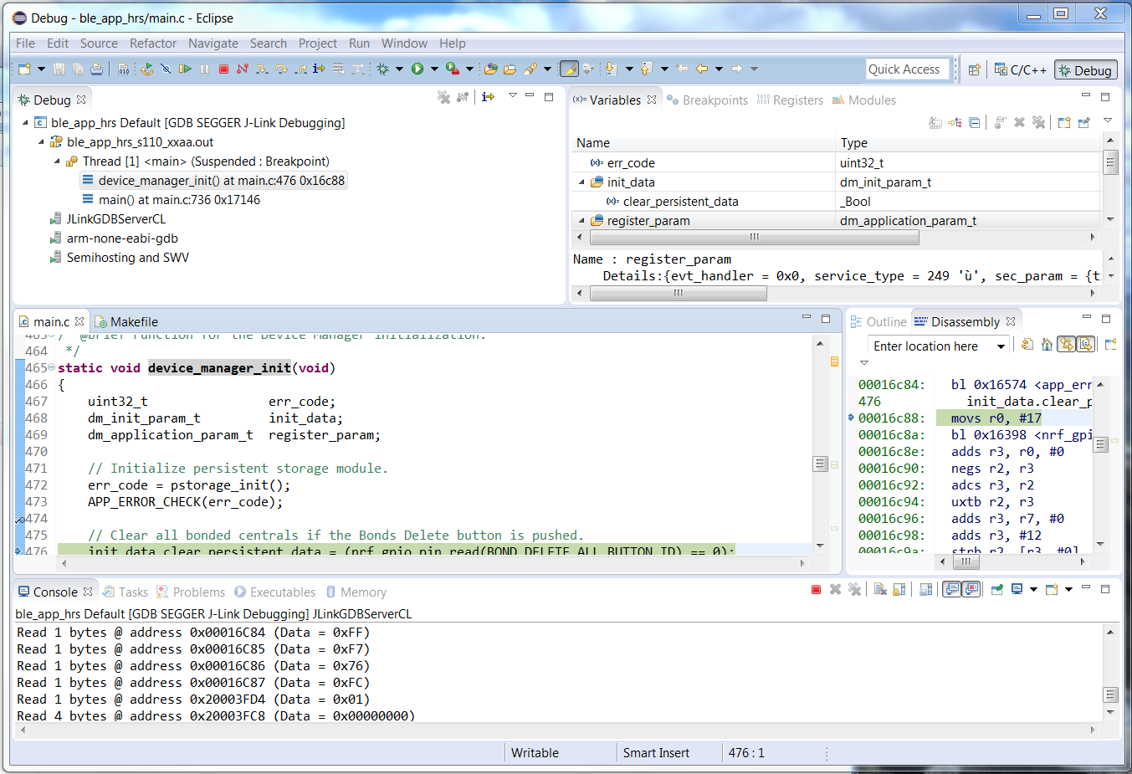This screenshot has height=774, width=1132.
Task: Toggle Instruction Stepping Mode in main toolbar
Action: (319, 69)
